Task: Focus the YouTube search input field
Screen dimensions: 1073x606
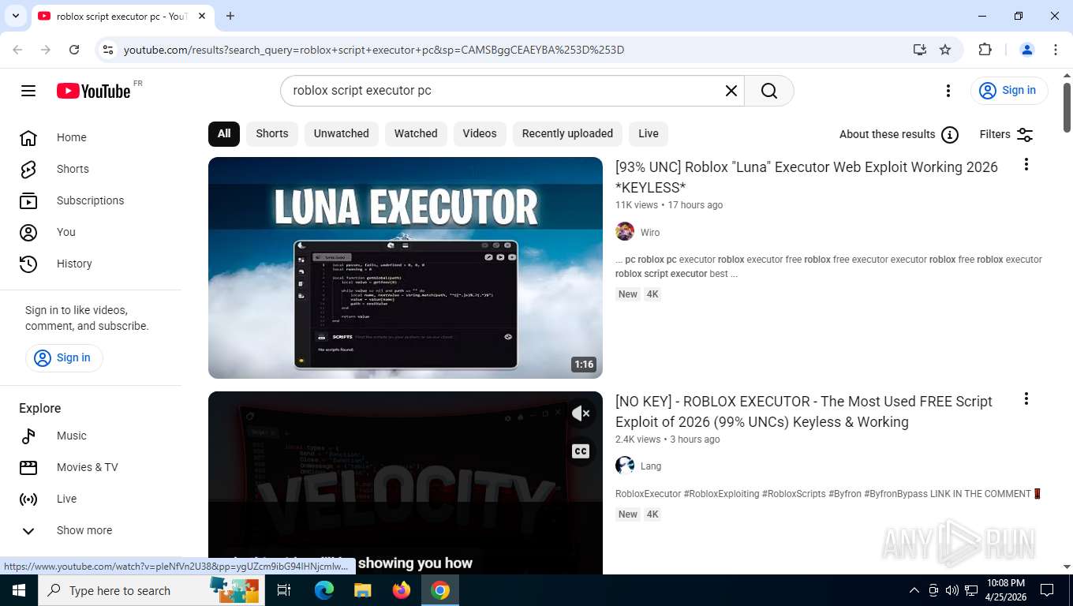Action: coord(505,91)
